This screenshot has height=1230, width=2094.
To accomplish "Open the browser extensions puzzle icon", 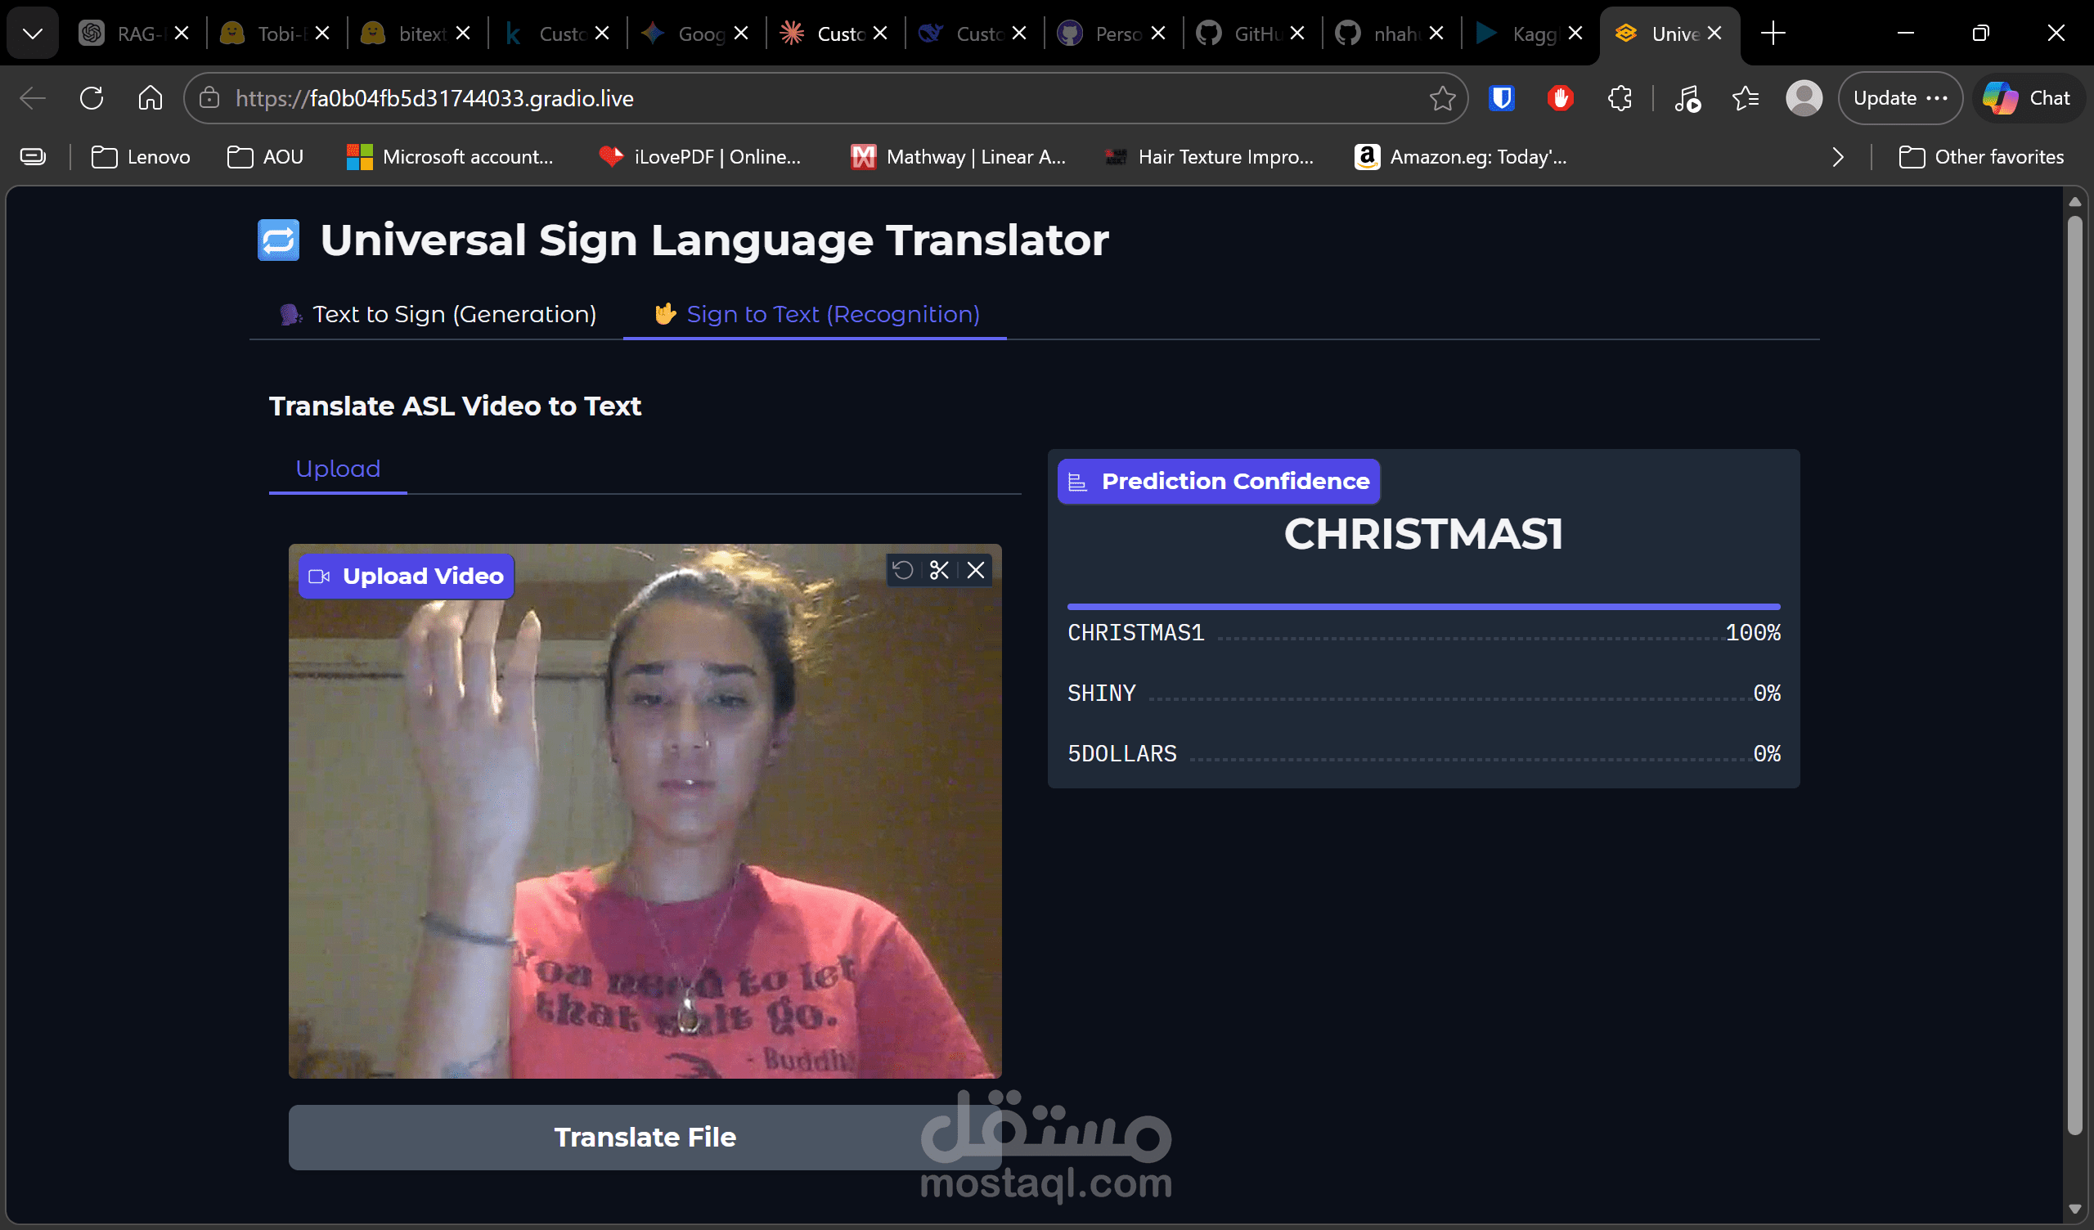I will click(x=1620, y=97).
